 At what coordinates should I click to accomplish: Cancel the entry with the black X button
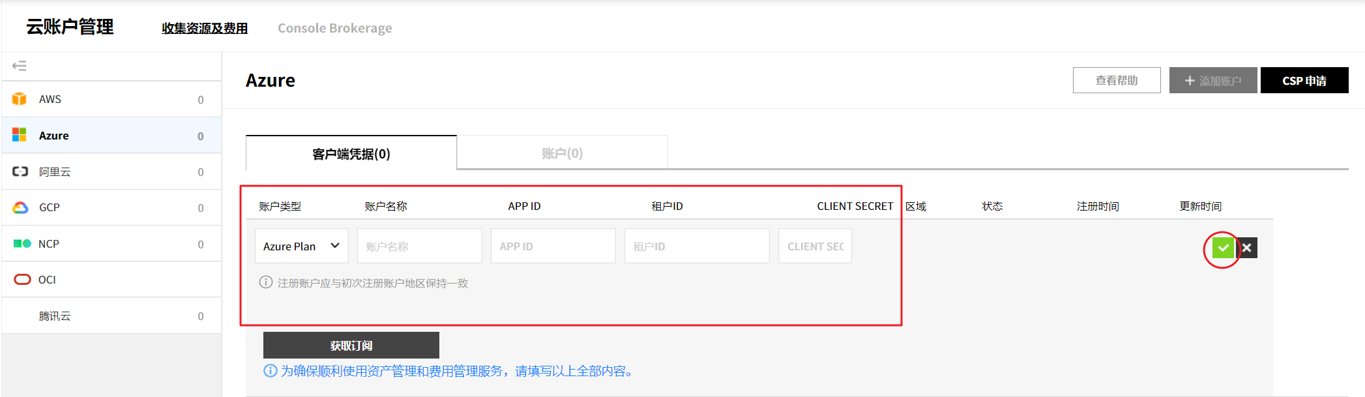pyautogui.click(x=1246, y=248)
